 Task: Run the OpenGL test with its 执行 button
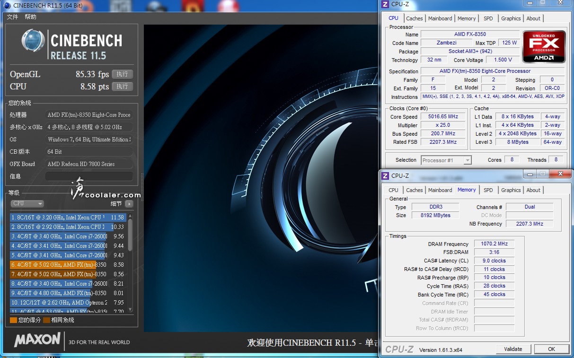(x=122, y=74)
